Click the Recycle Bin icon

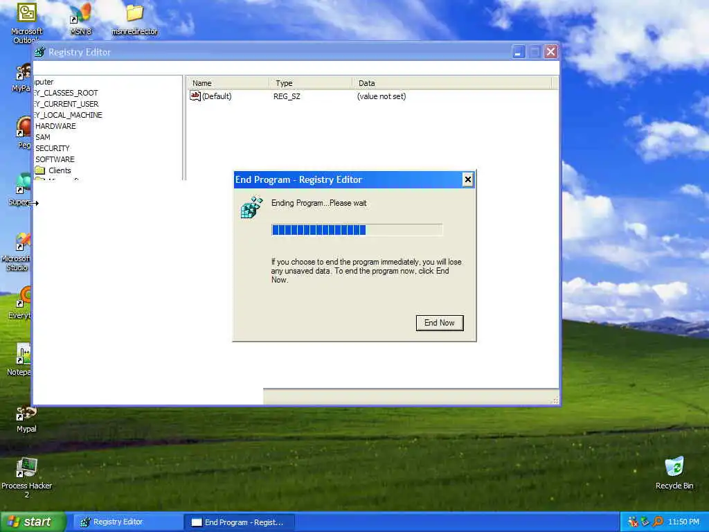(x=674, y=472)
